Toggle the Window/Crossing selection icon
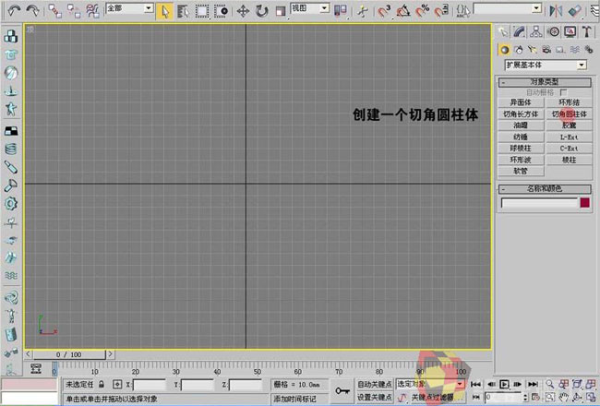 (221, 11)
